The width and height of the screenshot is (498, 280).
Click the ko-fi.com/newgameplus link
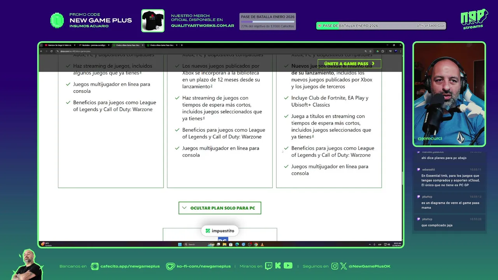point(203,266)
